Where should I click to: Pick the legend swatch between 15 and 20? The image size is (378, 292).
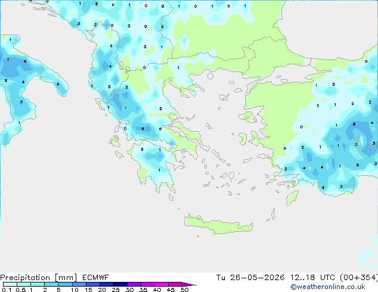[93, 284]
